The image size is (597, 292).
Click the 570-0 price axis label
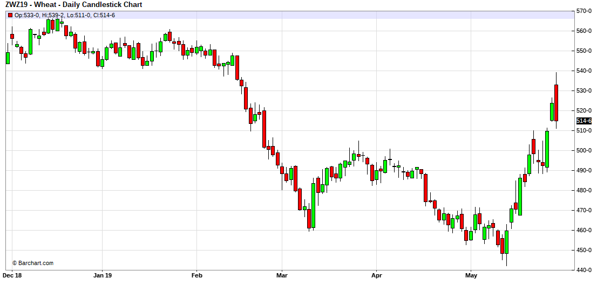(585, 11)
